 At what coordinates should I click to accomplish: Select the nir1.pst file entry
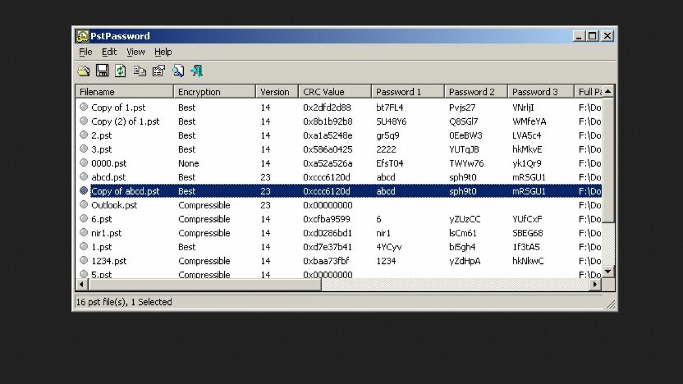106,233
